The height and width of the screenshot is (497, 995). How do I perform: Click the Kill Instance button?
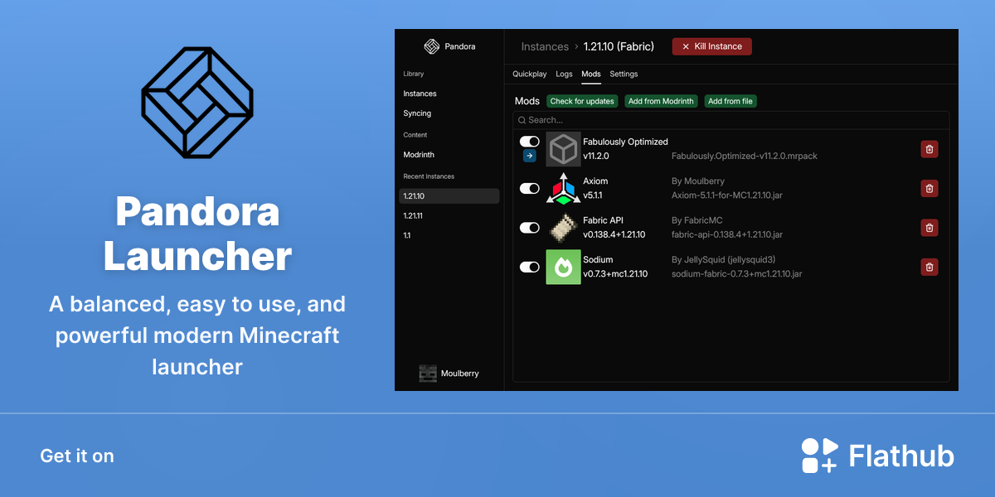[x=712, y=46]
